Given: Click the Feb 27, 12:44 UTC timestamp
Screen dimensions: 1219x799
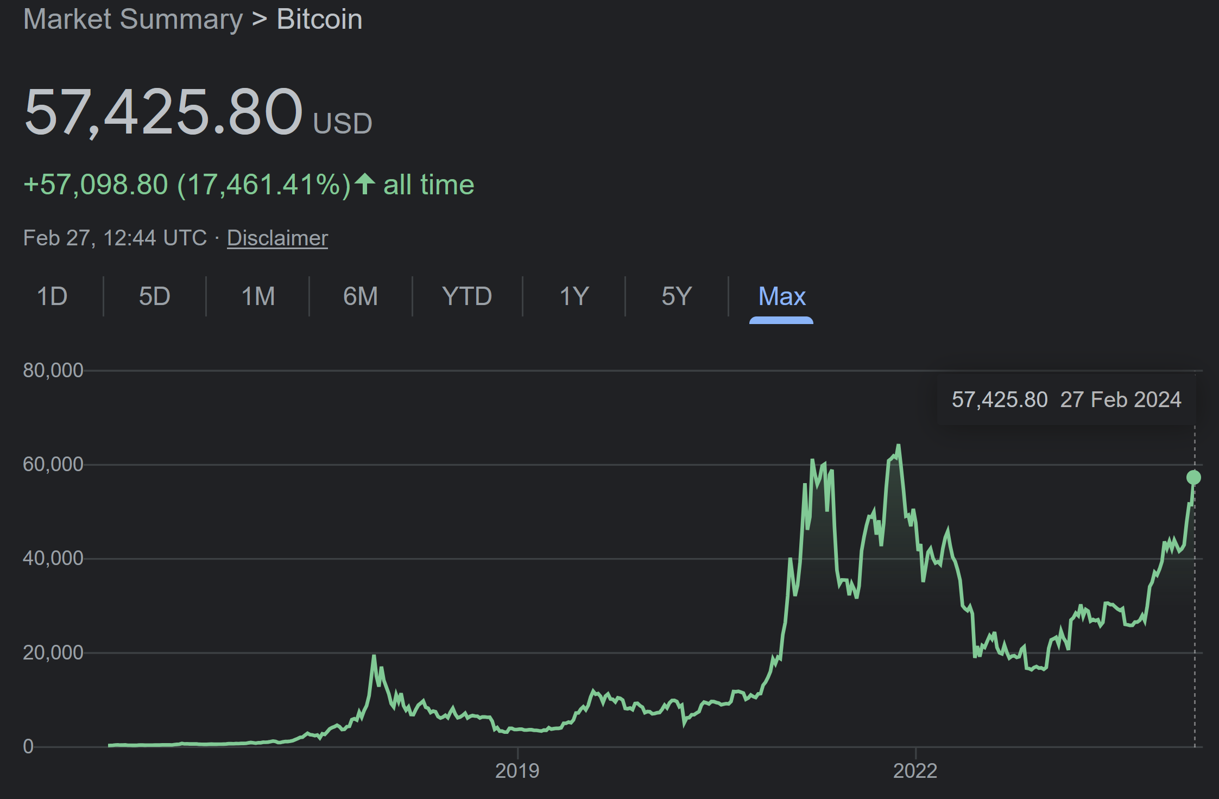Looking at the screenshot, I should 115,238.
